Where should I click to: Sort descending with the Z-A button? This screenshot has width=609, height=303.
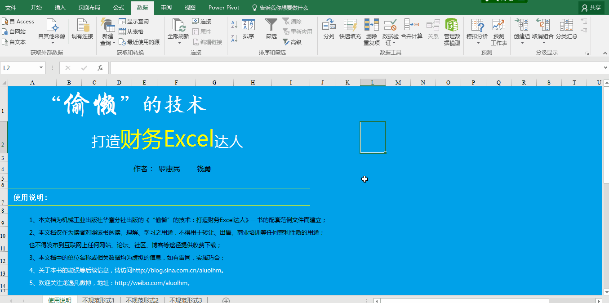coord(234,38)
